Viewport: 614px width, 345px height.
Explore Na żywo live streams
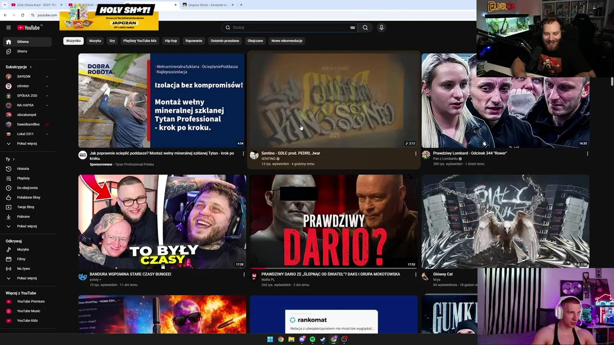(x=27, y=269)
